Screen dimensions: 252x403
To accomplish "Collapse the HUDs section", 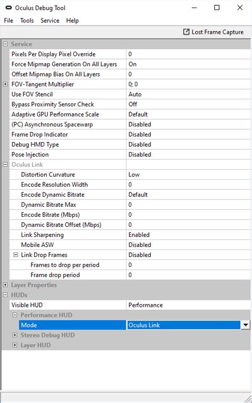I will point(5,295).
